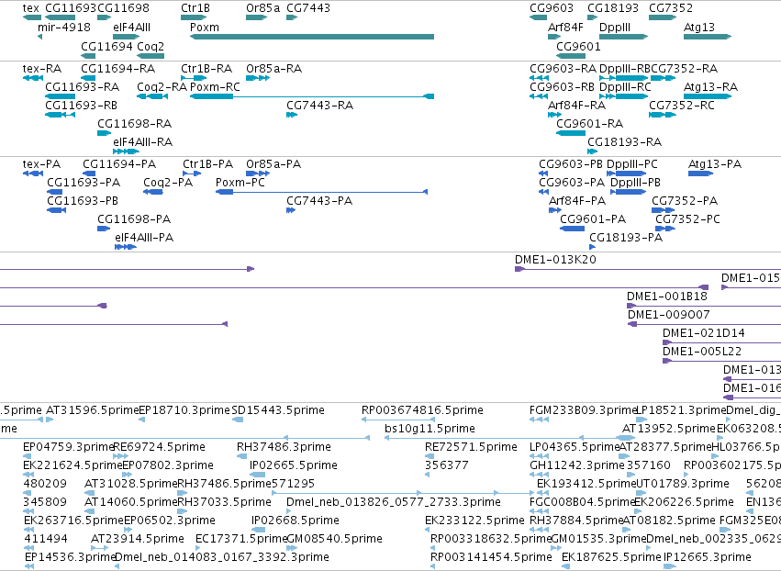Viewport: 781px width, 571px height.
Task: Select the CG11698 gene label
Action: 123,8
